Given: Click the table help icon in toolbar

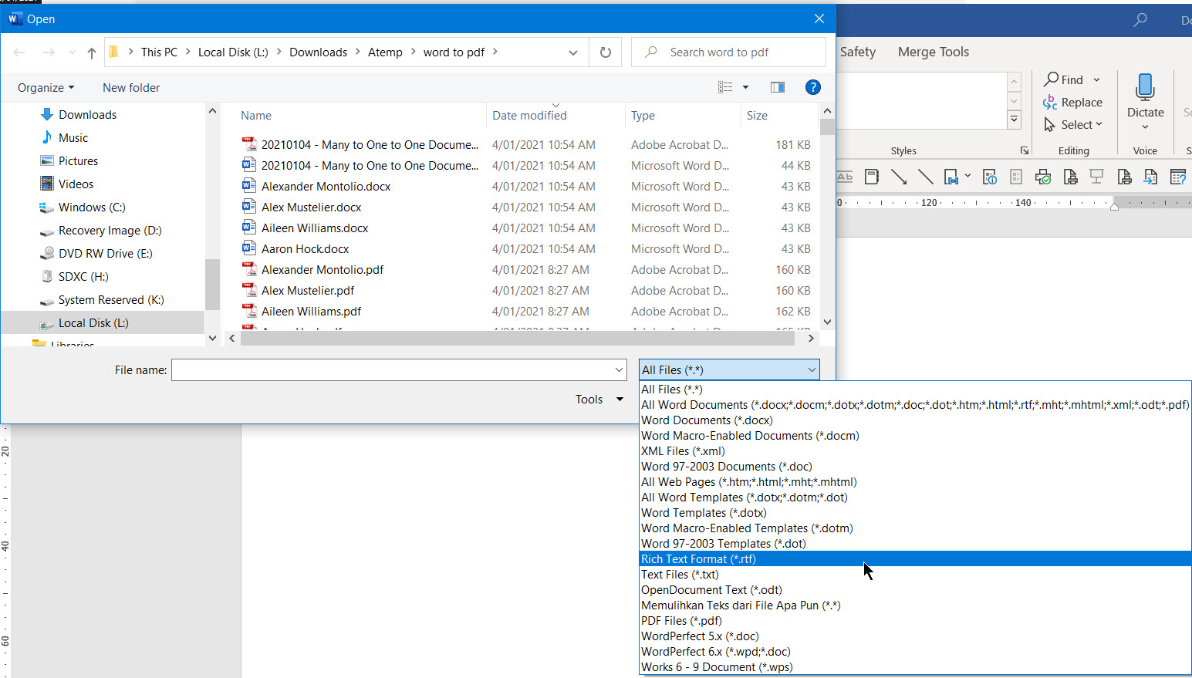Looking at the screenshot, I should coord(1178,177).
